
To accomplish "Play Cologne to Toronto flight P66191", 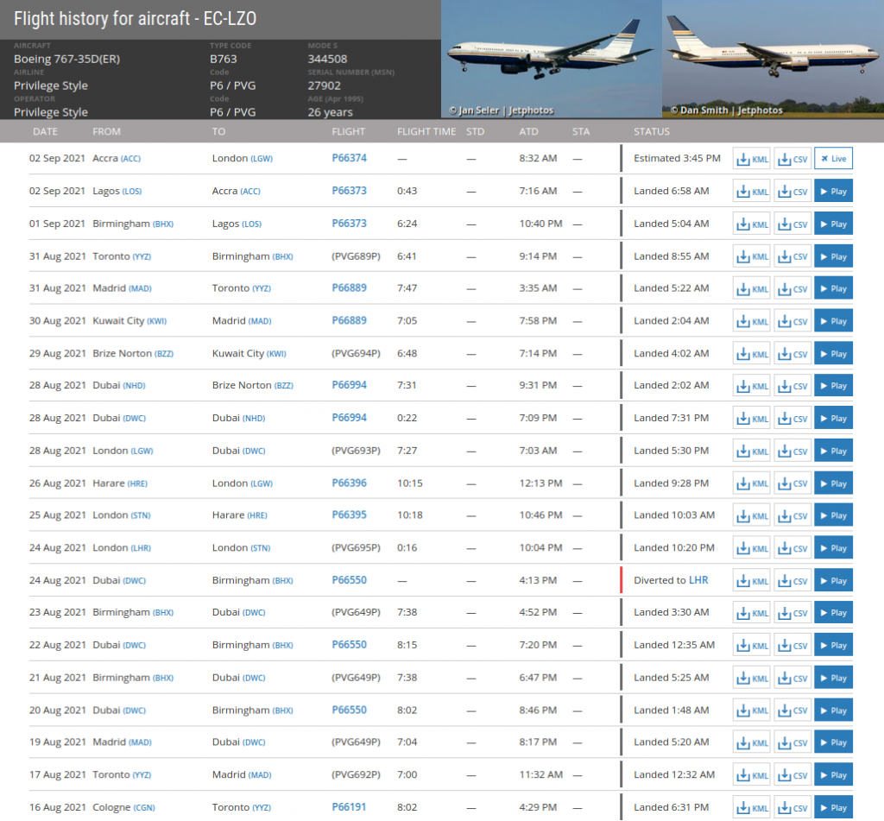I will coord(833,808).
